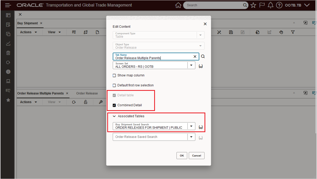Enable Default first row selection
This screenshot has height=179, width=317.
pyautogui.click(x=114, y=85)
